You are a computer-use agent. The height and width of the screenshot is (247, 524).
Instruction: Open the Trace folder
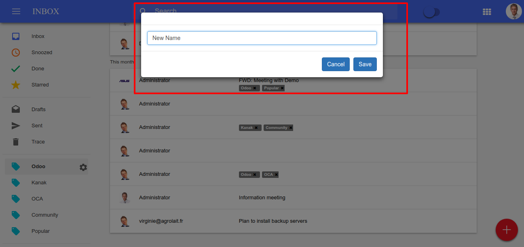[38, 142]
